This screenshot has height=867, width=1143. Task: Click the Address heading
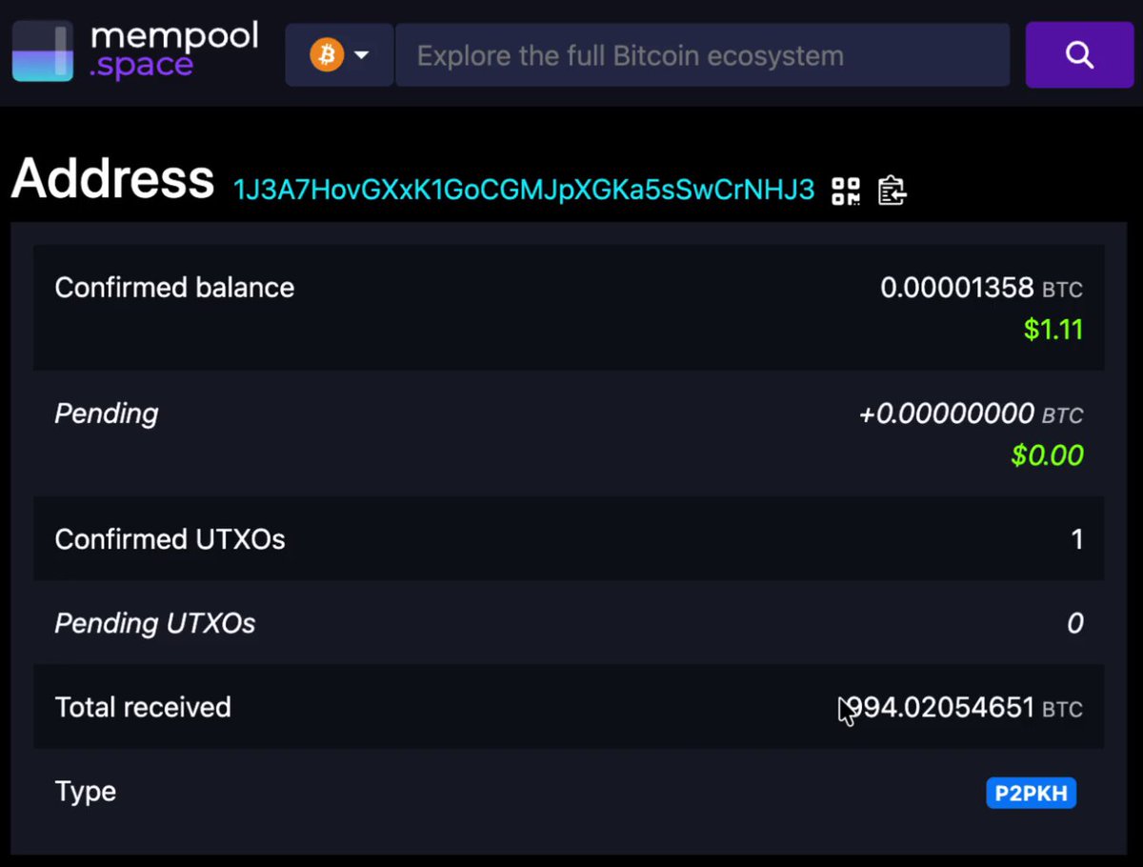113,178
